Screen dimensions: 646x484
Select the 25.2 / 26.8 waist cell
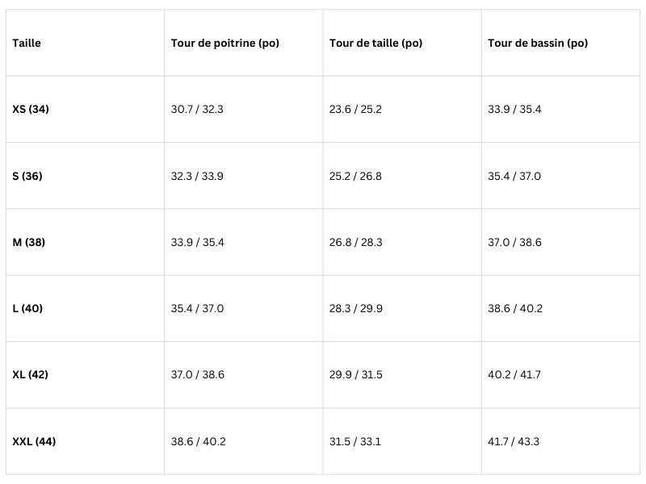click(355, 176)
